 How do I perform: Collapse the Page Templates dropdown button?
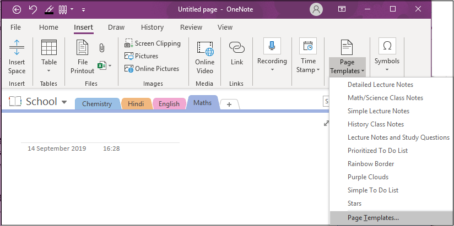coord(347,67)
